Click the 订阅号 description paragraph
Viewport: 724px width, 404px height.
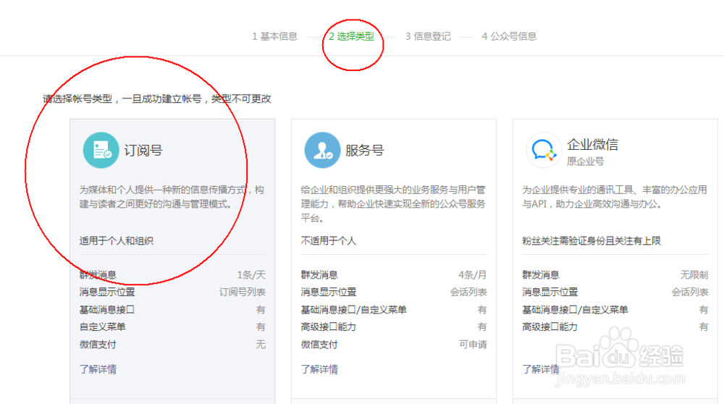[x=172, y=197]
